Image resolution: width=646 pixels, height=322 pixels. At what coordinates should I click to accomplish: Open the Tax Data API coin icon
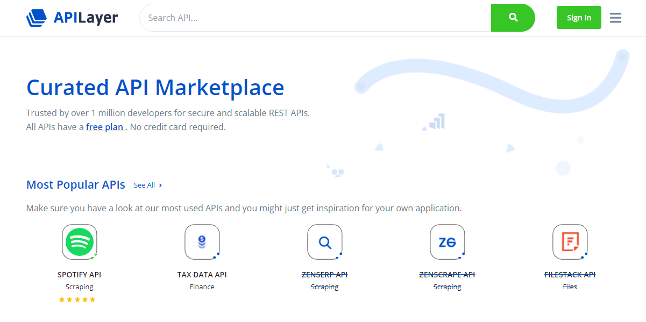(x=202, y=242)
